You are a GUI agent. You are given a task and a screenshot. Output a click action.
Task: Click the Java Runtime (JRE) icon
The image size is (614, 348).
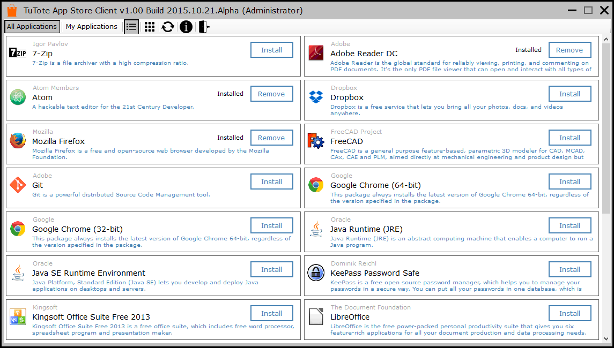[316, 229]
